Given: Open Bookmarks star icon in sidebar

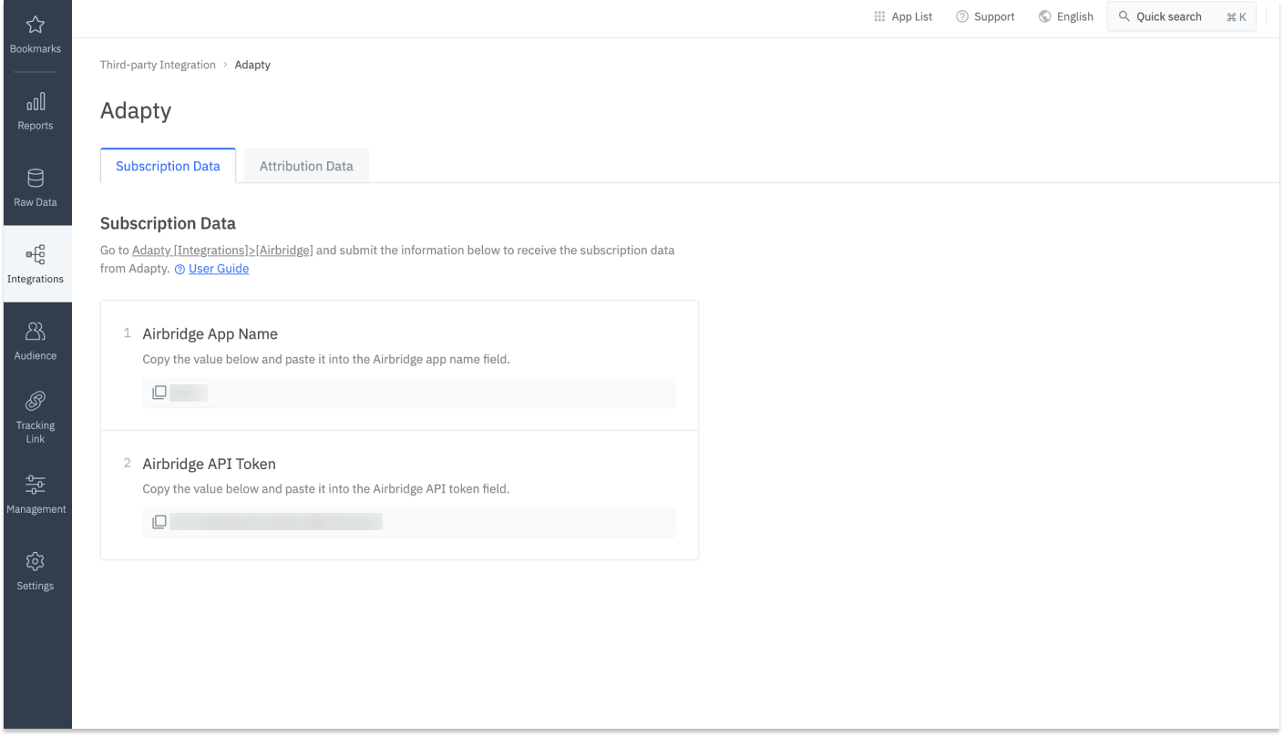Looking at the screenshot, I should click(36, 25).
